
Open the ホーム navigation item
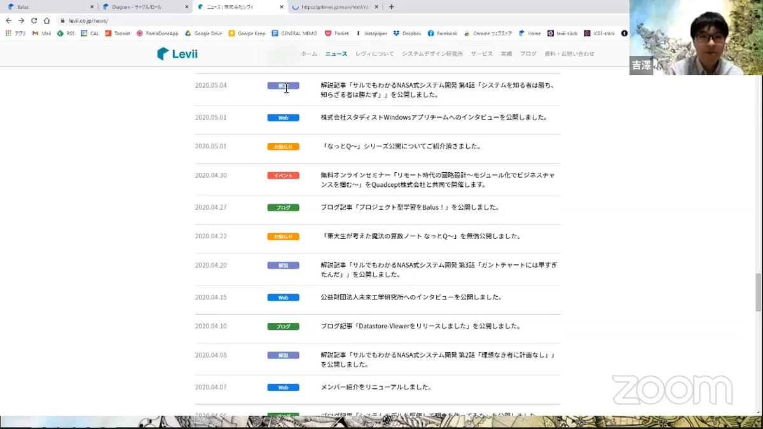(309, 54)
